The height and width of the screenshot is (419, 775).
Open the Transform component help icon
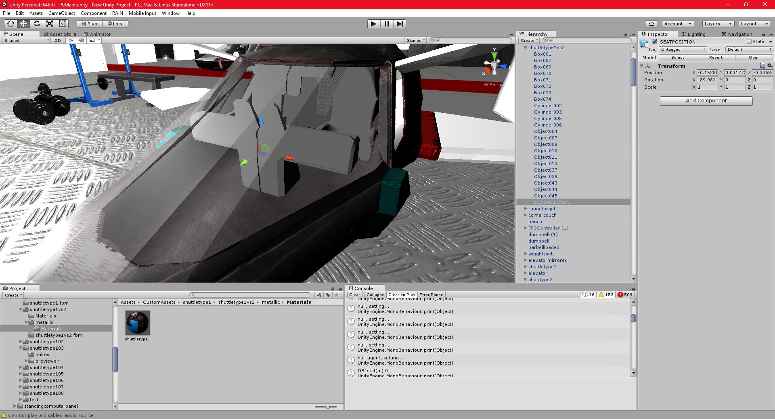(762, 66)
